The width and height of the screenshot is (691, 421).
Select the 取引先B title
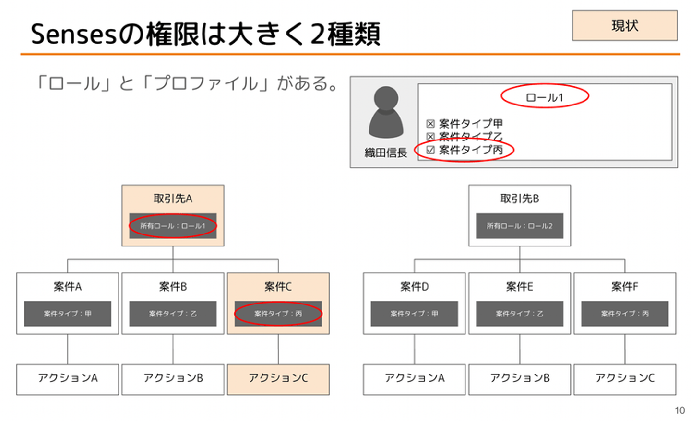coord(520,199)
